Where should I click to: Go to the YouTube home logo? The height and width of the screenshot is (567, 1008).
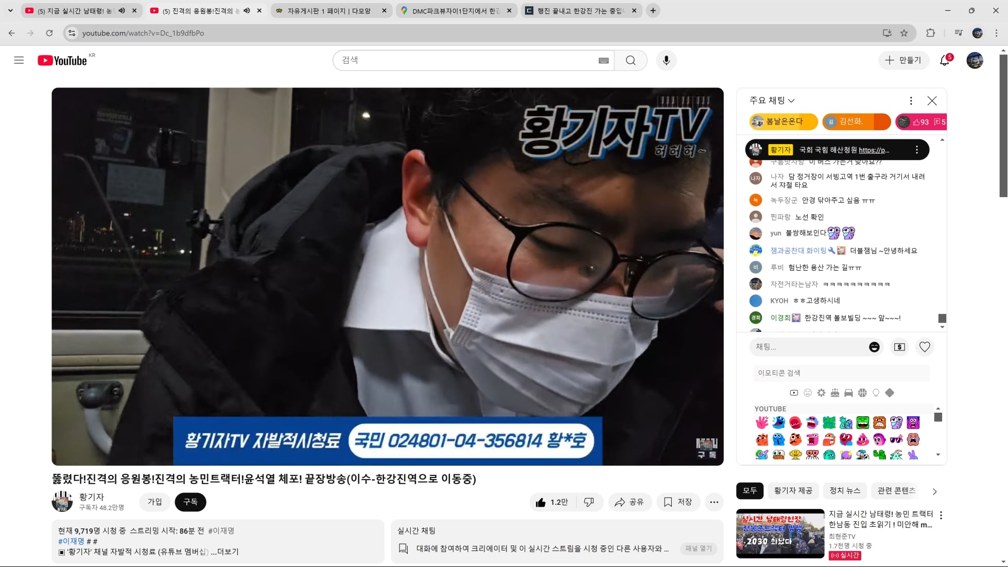[x=62, y=60]
